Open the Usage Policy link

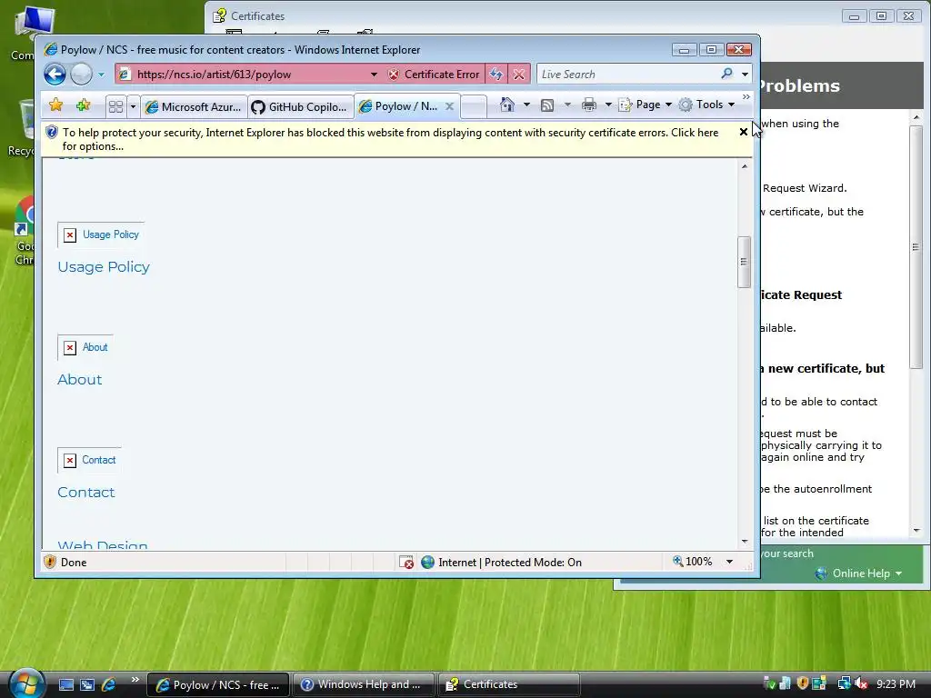tap(104, 267)
